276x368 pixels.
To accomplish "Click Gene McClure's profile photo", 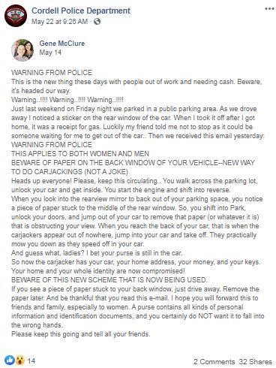I will coord(22,50).
